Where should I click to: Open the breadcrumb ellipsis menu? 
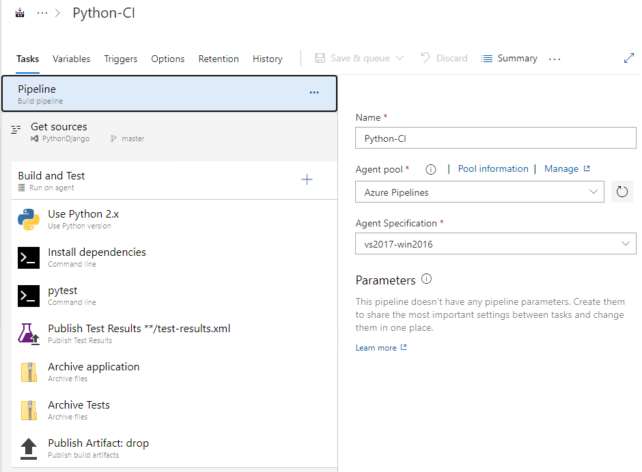(42, 13)
